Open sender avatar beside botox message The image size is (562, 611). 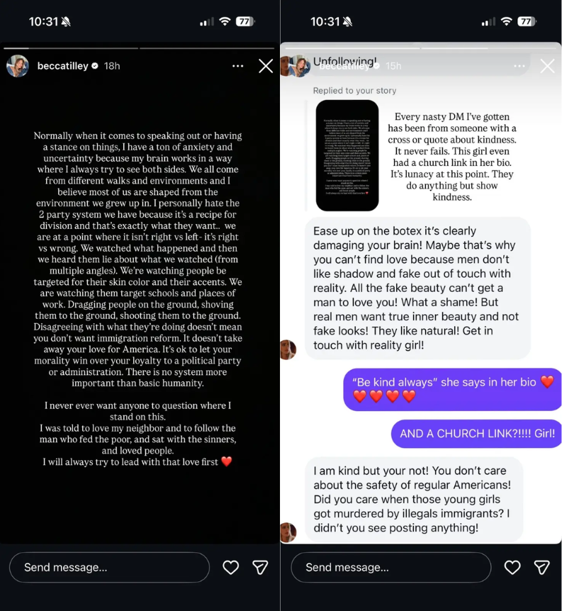point(288,349)
